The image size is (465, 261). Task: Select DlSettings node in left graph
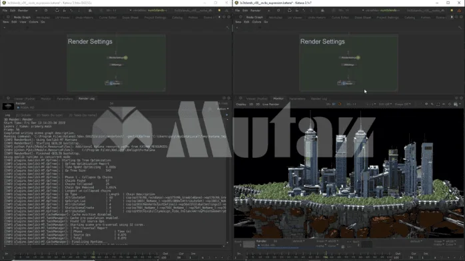[x=116, y=65]
